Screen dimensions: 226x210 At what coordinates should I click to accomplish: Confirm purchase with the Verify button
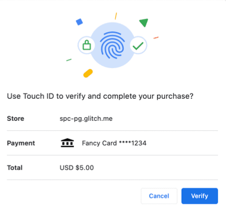[199, 196]
